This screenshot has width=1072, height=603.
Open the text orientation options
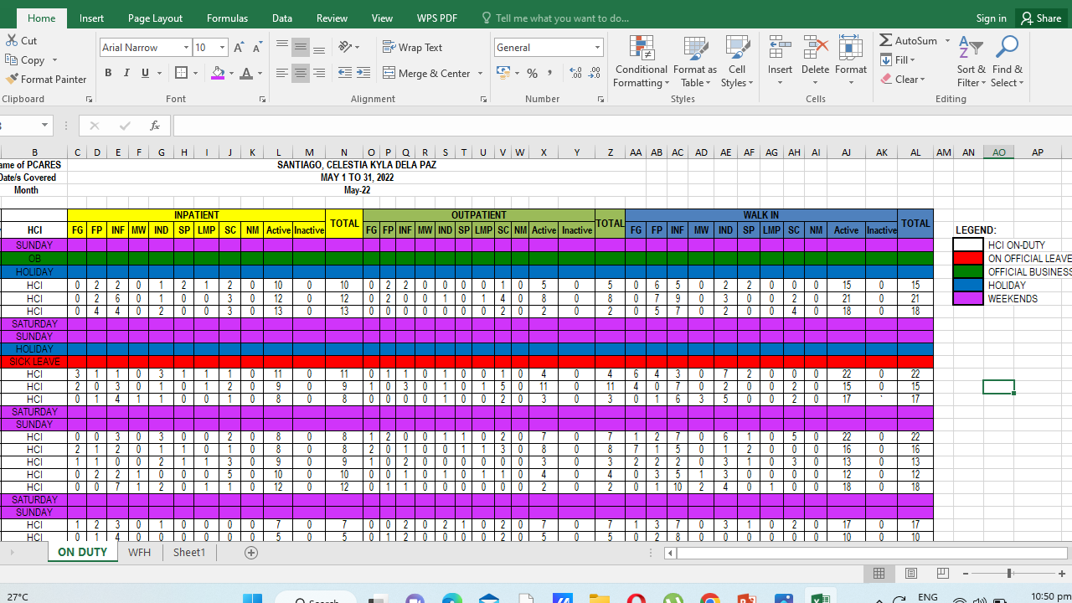[x=348, y=47]
